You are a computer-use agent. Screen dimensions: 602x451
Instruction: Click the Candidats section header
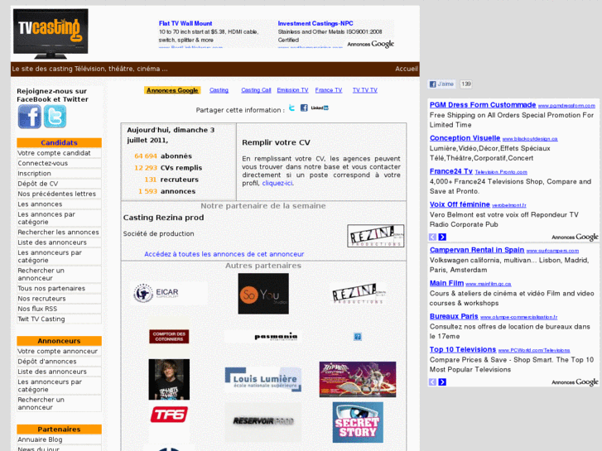point(59,143)
